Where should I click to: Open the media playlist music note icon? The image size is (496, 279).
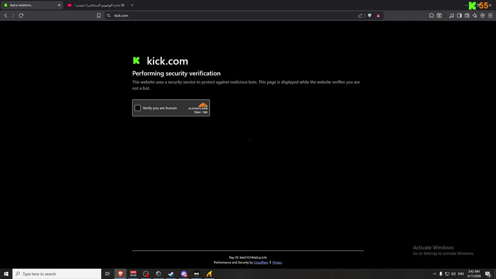pos(451,15)
